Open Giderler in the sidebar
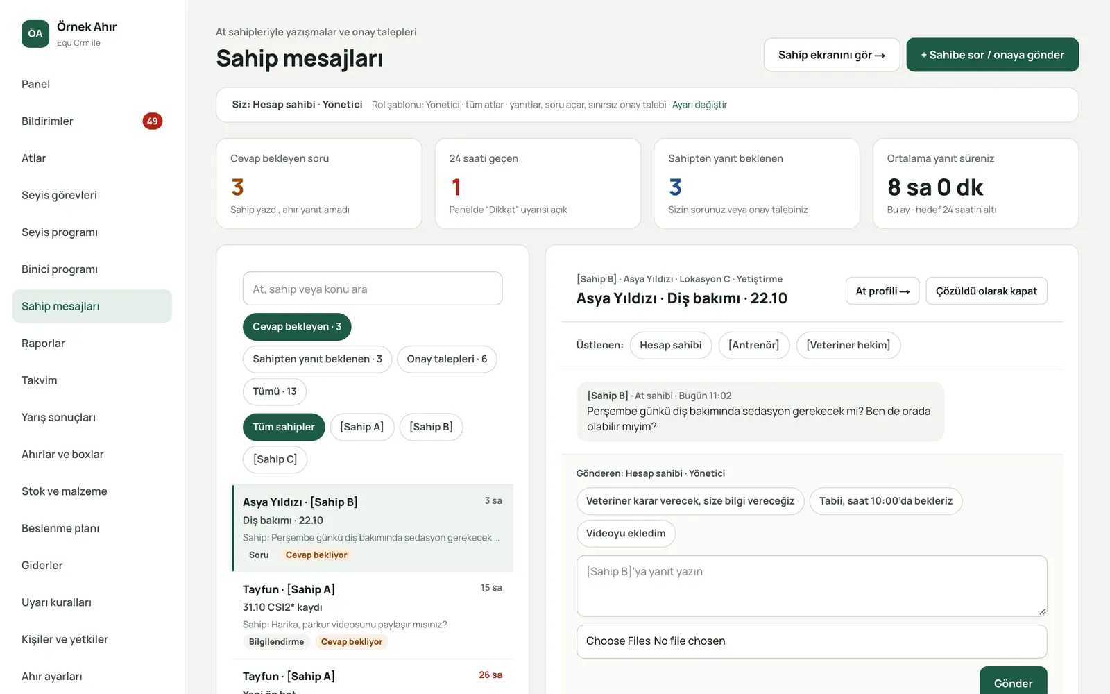The height and width of the screenshot is (694, 1110). tap(92, 565)
